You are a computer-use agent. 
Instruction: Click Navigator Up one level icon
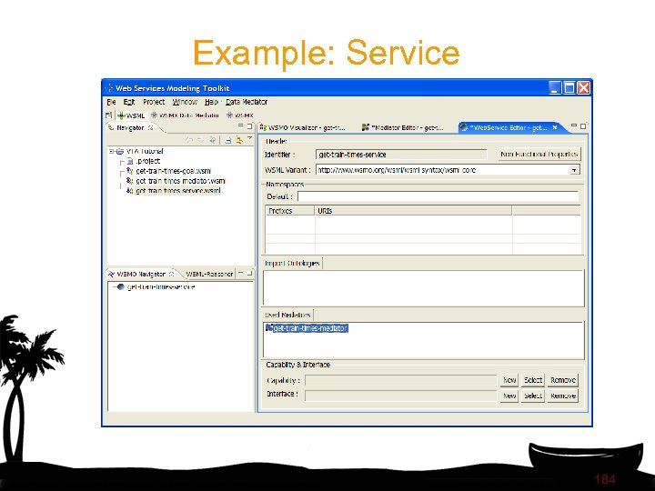212,140
